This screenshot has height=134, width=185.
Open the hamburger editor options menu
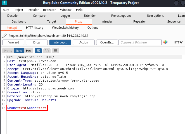tap(56, 51)
